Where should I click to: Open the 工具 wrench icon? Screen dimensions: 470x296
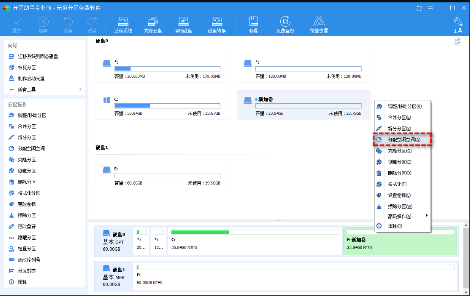[x=458, y=25]
